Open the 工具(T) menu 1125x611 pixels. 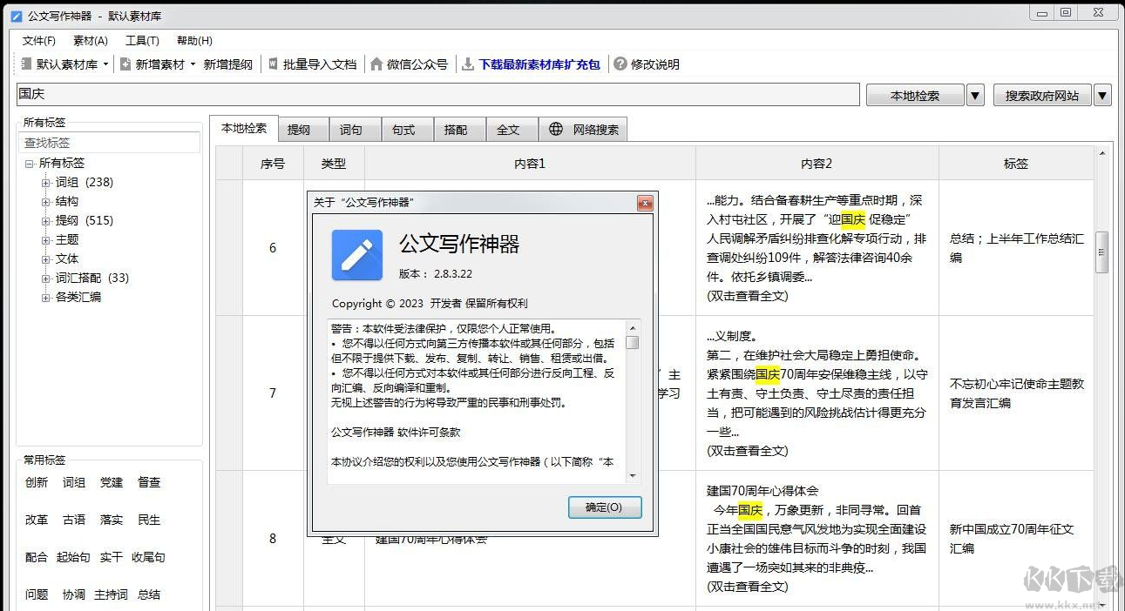(142, 41)
